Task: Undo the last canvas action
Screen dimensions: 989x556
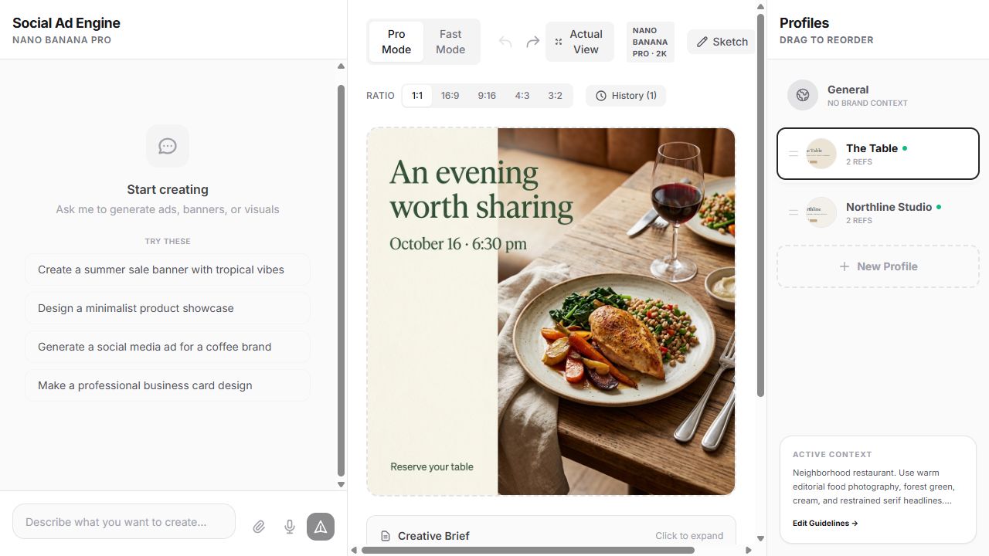Action: click(505, 42)
